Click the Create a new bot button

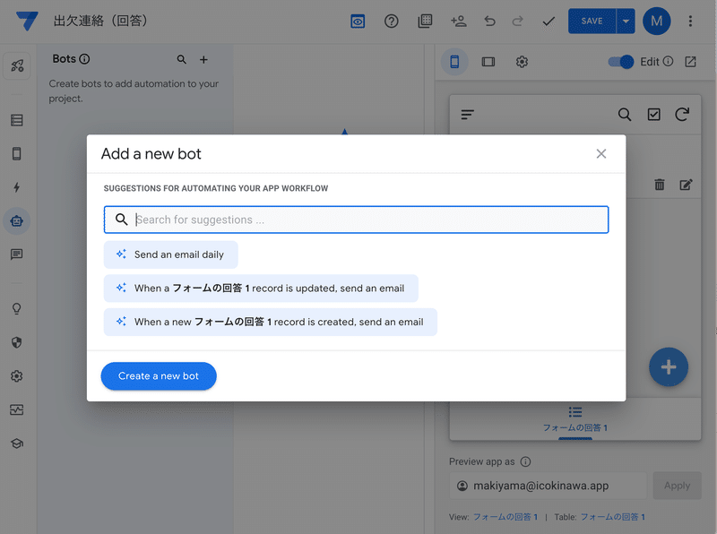pos(159,375)
